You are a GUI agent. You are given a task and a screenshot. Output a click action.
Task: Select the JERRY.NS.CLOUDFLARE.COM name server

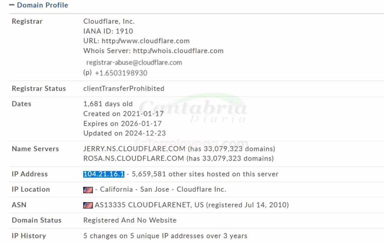pos(134,149)
